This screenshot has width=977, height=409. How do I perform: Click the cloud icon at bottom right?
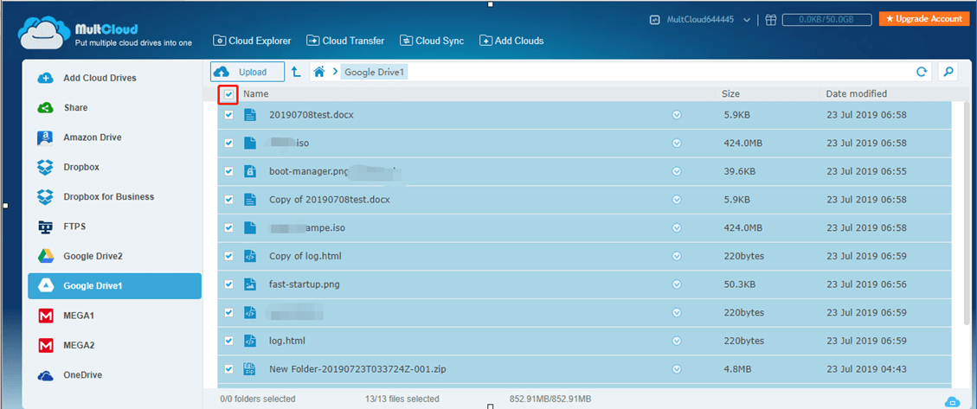pos(951,401)
